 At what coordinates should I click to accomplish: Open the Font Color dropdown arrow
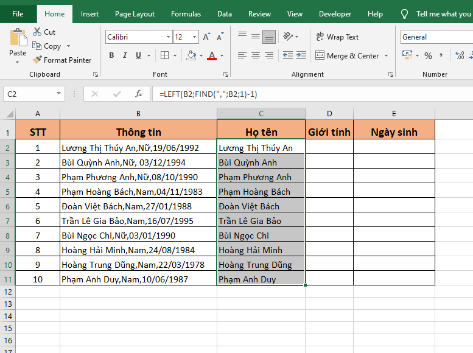pos(223,56)
